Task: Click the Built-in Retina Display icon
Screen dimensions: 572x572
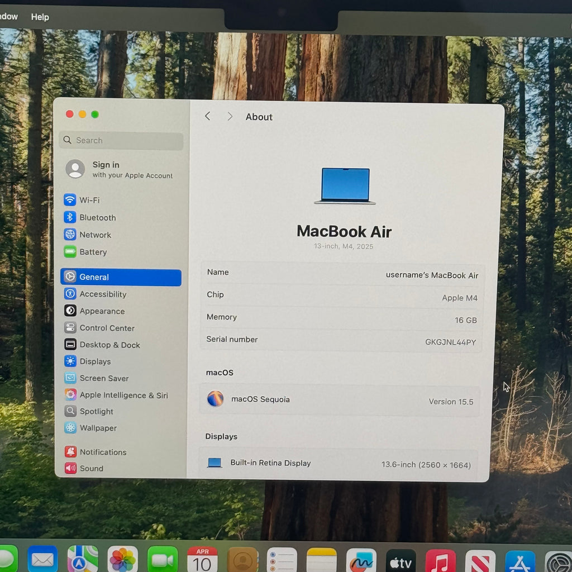Action: (214, 463)
